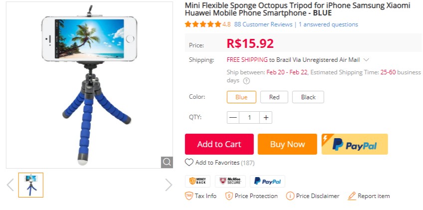The image size is (423, 210).
Task: Click the Report item pencil icon
Action: [352, 196]
